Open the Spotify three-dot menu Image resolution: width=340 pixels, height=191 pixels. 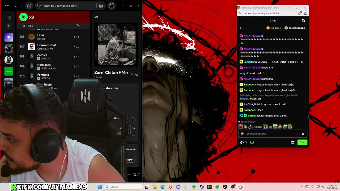coord(7,6)
